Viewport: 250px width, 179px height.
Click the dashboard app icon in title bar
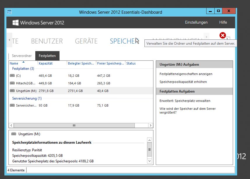(9, 12)
